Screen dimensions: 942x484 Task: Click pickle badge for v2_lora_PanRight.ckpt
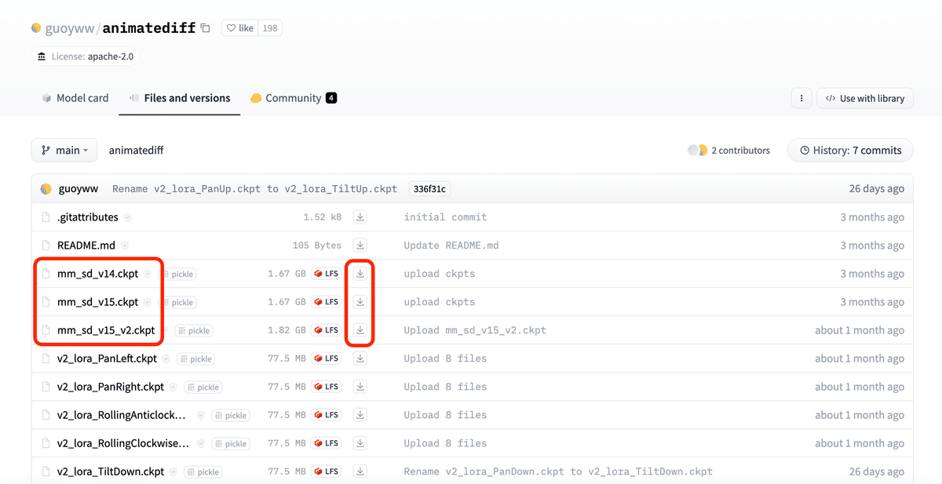[x=203, y=388]
